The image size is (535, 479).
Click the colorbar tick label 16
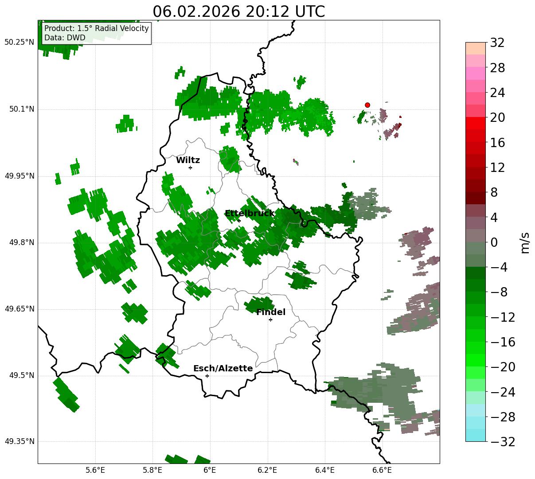tap(497, 143)
